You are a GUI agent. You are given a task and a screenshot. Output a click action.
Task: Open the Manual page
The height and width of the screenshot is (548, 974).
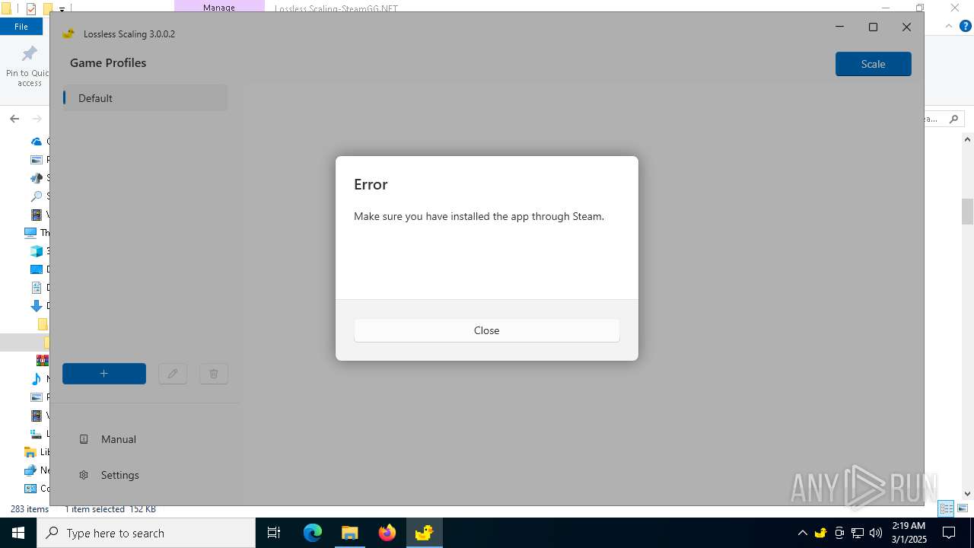pos(118,439)
